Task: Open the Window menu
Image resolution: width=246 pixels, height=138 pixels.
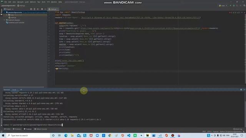Action: pyautogui.click(x=54, y=2)
